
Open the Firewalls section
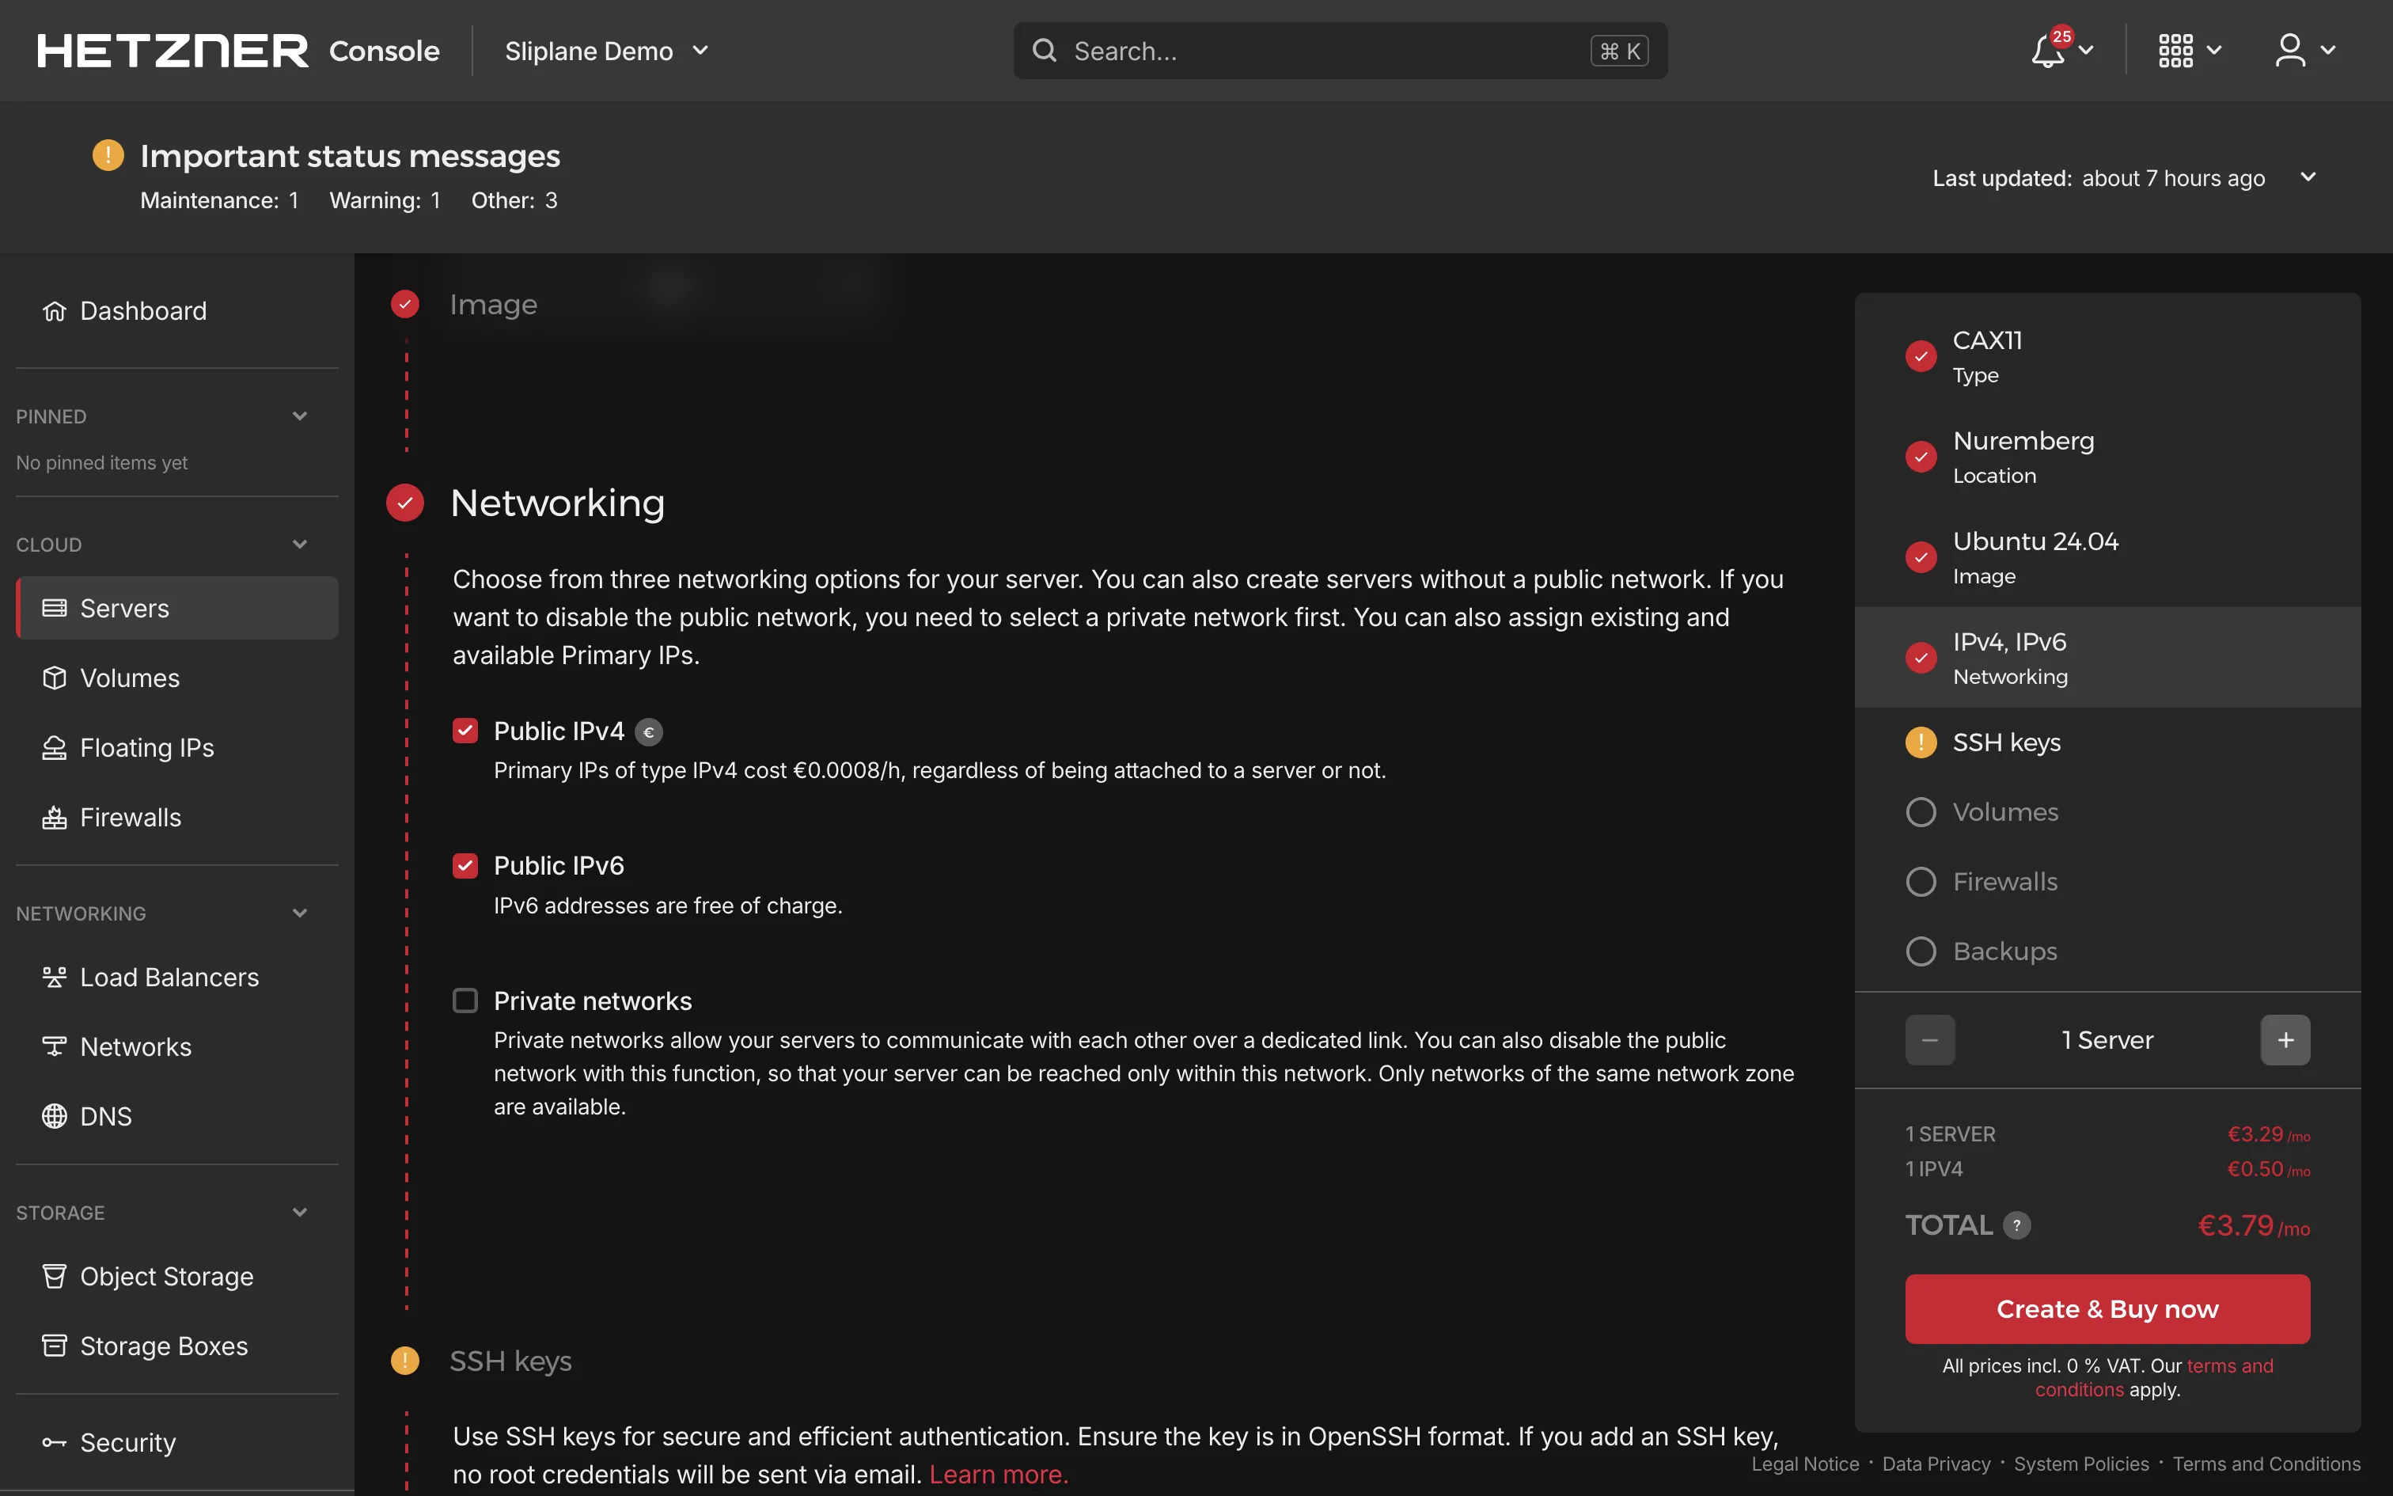coord(130,816)
